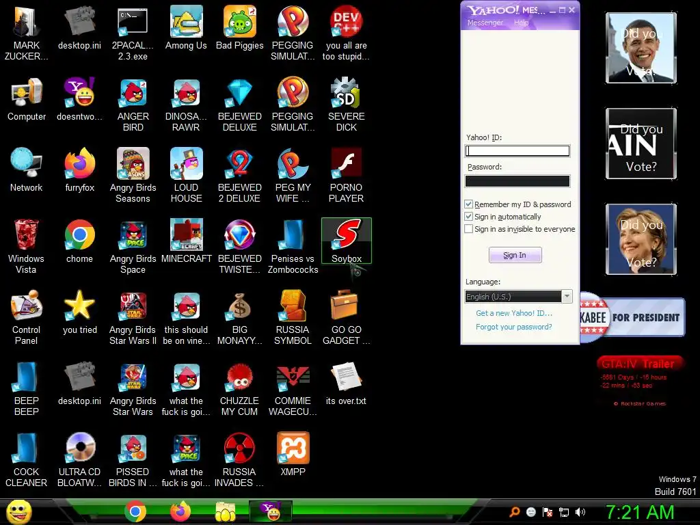Enable Sign in as invisible to everyone
Viewport: 700px width, 525px height.
coord(469,229)
